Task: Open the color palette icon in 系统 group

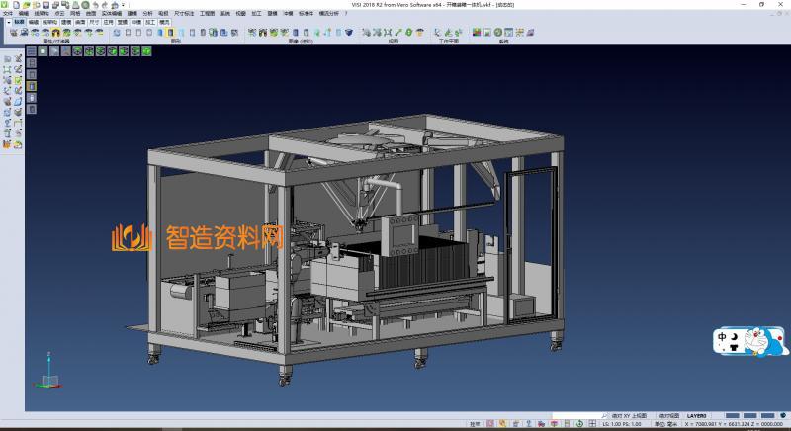Action: (477, 33)
